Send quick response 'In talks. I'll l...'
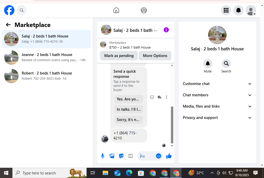This screenshot has width=264, height=178. point(129,109)
